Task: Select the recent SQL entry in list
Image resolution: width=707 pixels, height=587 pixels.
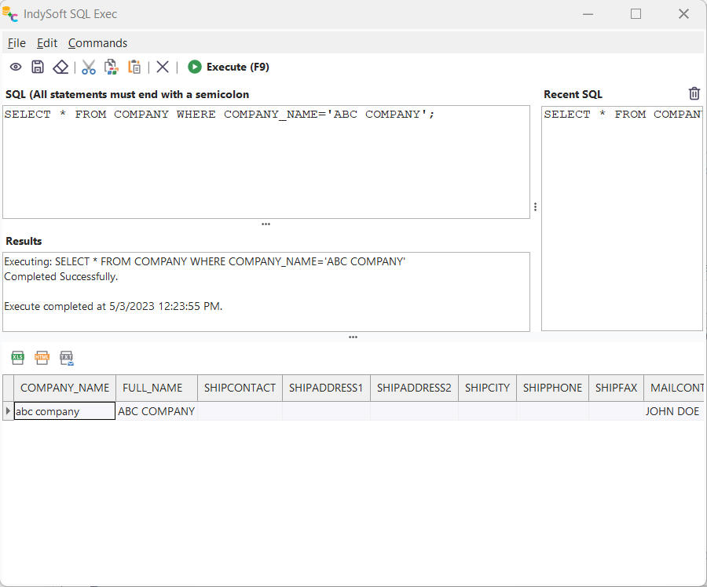Action: 622,115
